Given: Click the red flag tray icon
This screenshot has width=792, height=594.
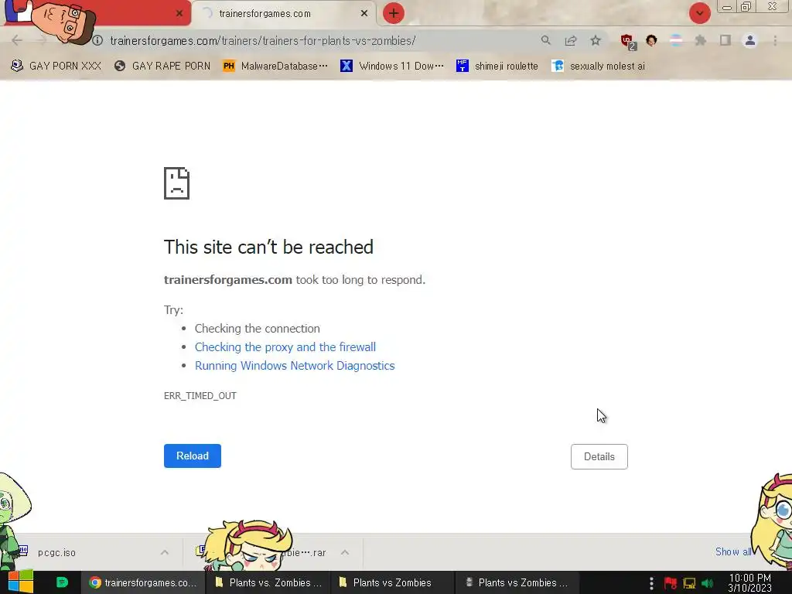Looking at the screenshot, I should point(671,583).
